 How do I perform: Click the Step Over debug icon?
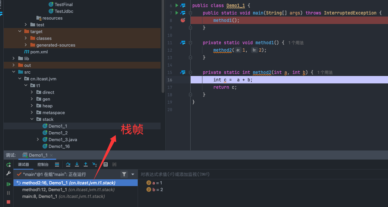point(68,164)
